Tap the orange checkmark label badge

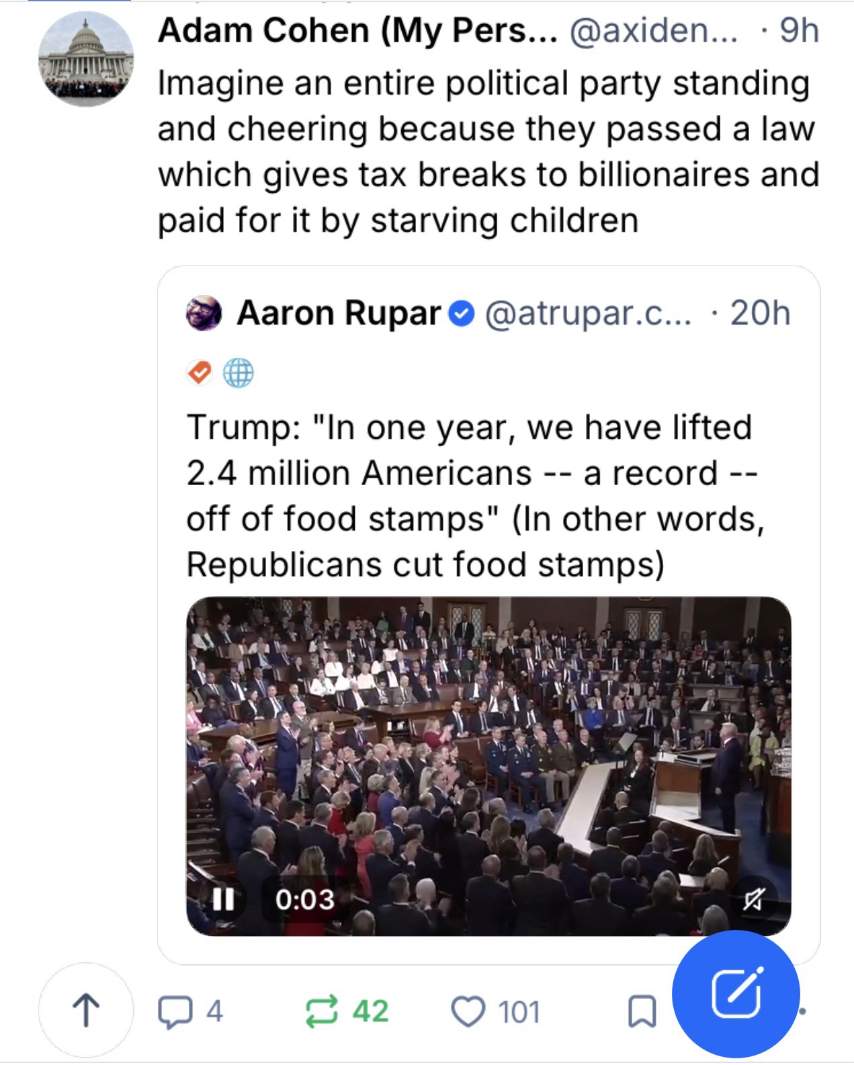[199, 372]
